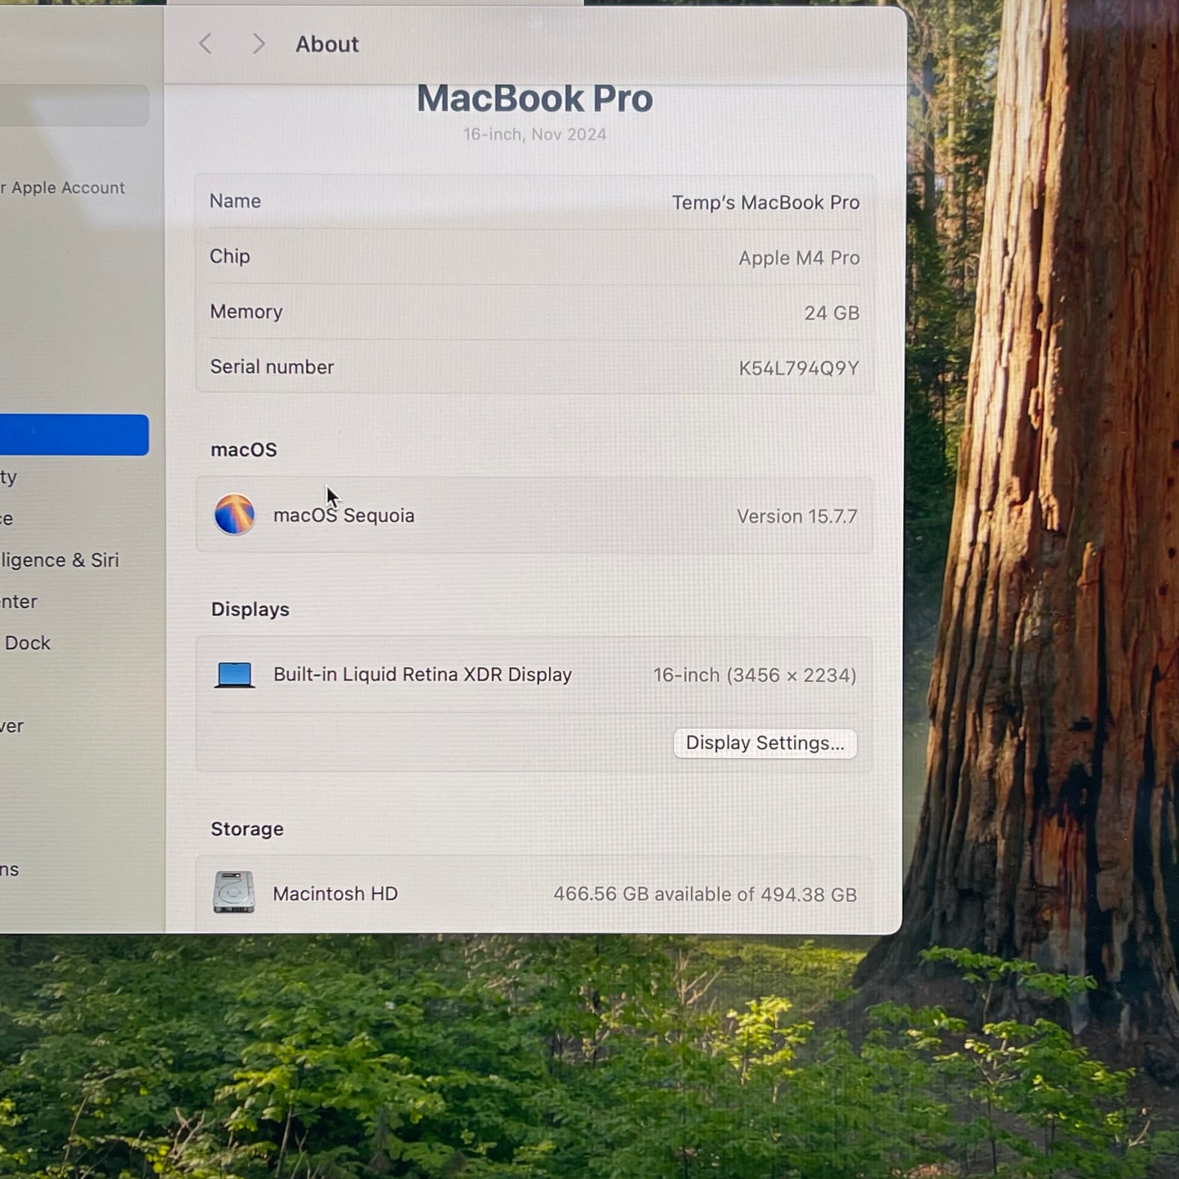
Task: Click the Version 15.7.7 text
Action: [797, 516]
